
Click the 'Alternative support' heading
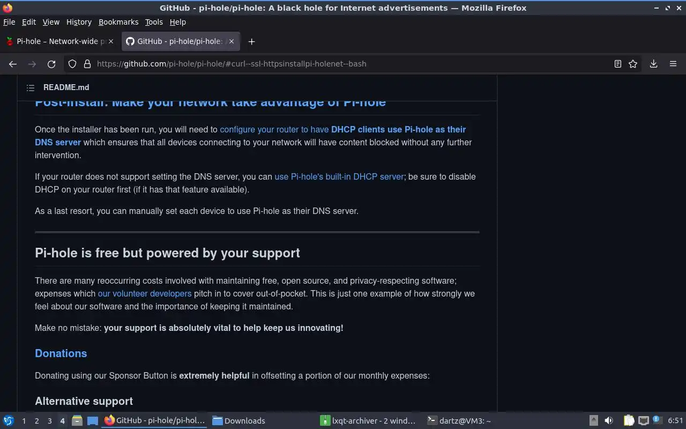tap(84, 401)
